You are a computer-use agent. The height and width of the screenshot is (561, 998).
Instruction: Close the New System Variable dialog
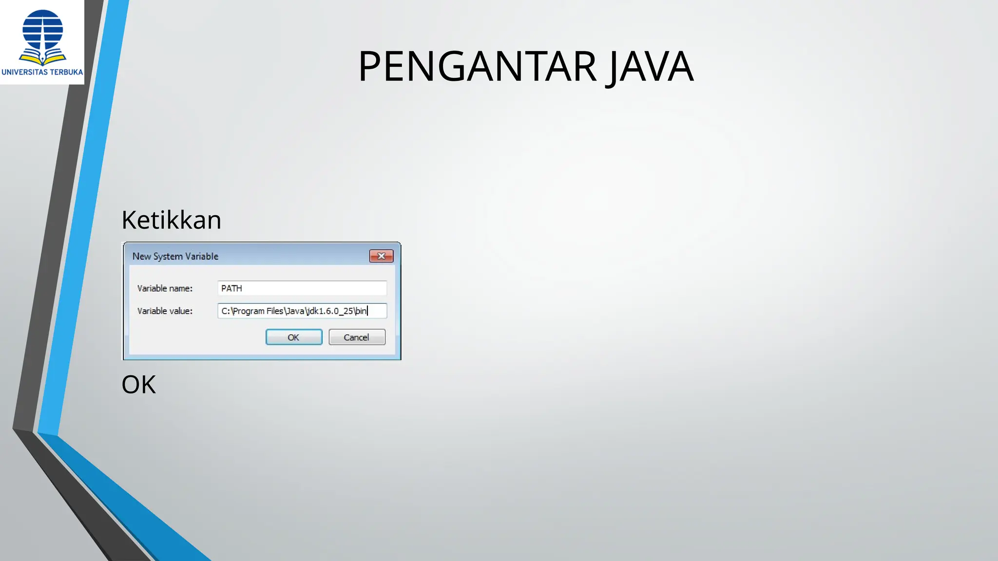[381, 256]
